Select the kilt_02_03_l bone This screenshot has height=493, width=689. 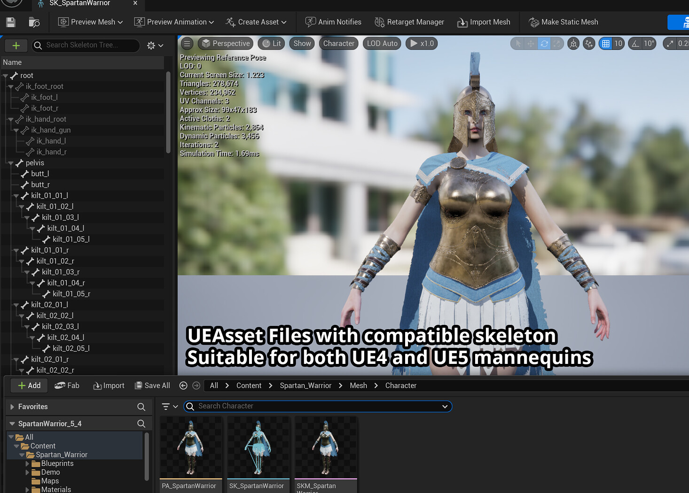pyautogui.click(x=60, y=327)
